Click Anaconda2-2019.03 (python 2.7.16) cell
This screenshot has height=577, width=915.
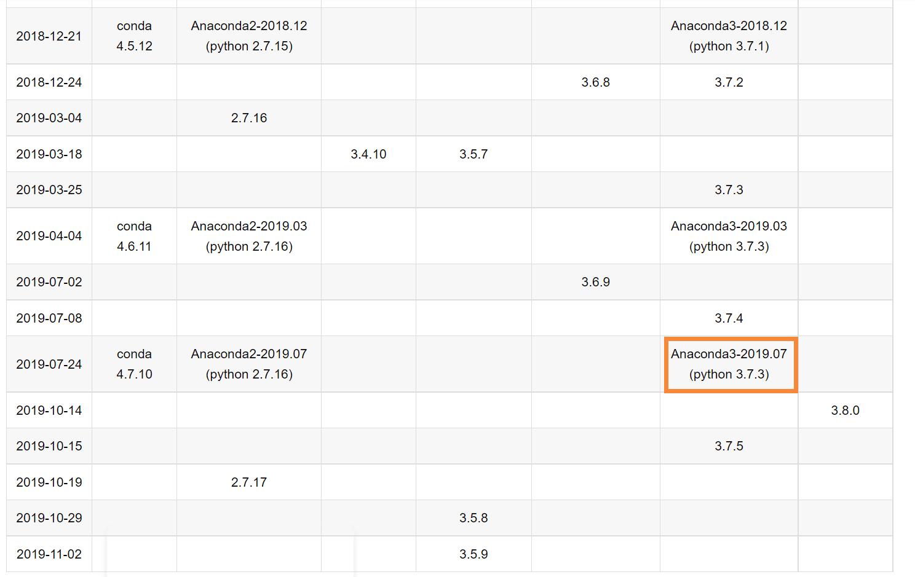coord(249,236)
